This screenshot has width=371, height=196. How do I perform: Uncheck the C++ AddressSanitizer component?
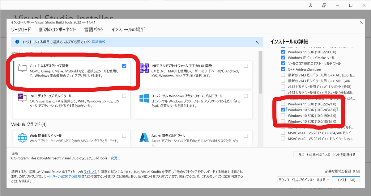283,69
